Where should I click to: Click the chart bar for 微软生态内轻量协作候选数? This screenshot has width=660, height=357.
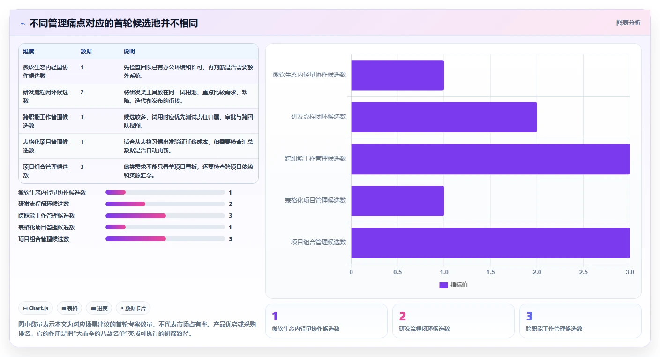click(397, 75)
